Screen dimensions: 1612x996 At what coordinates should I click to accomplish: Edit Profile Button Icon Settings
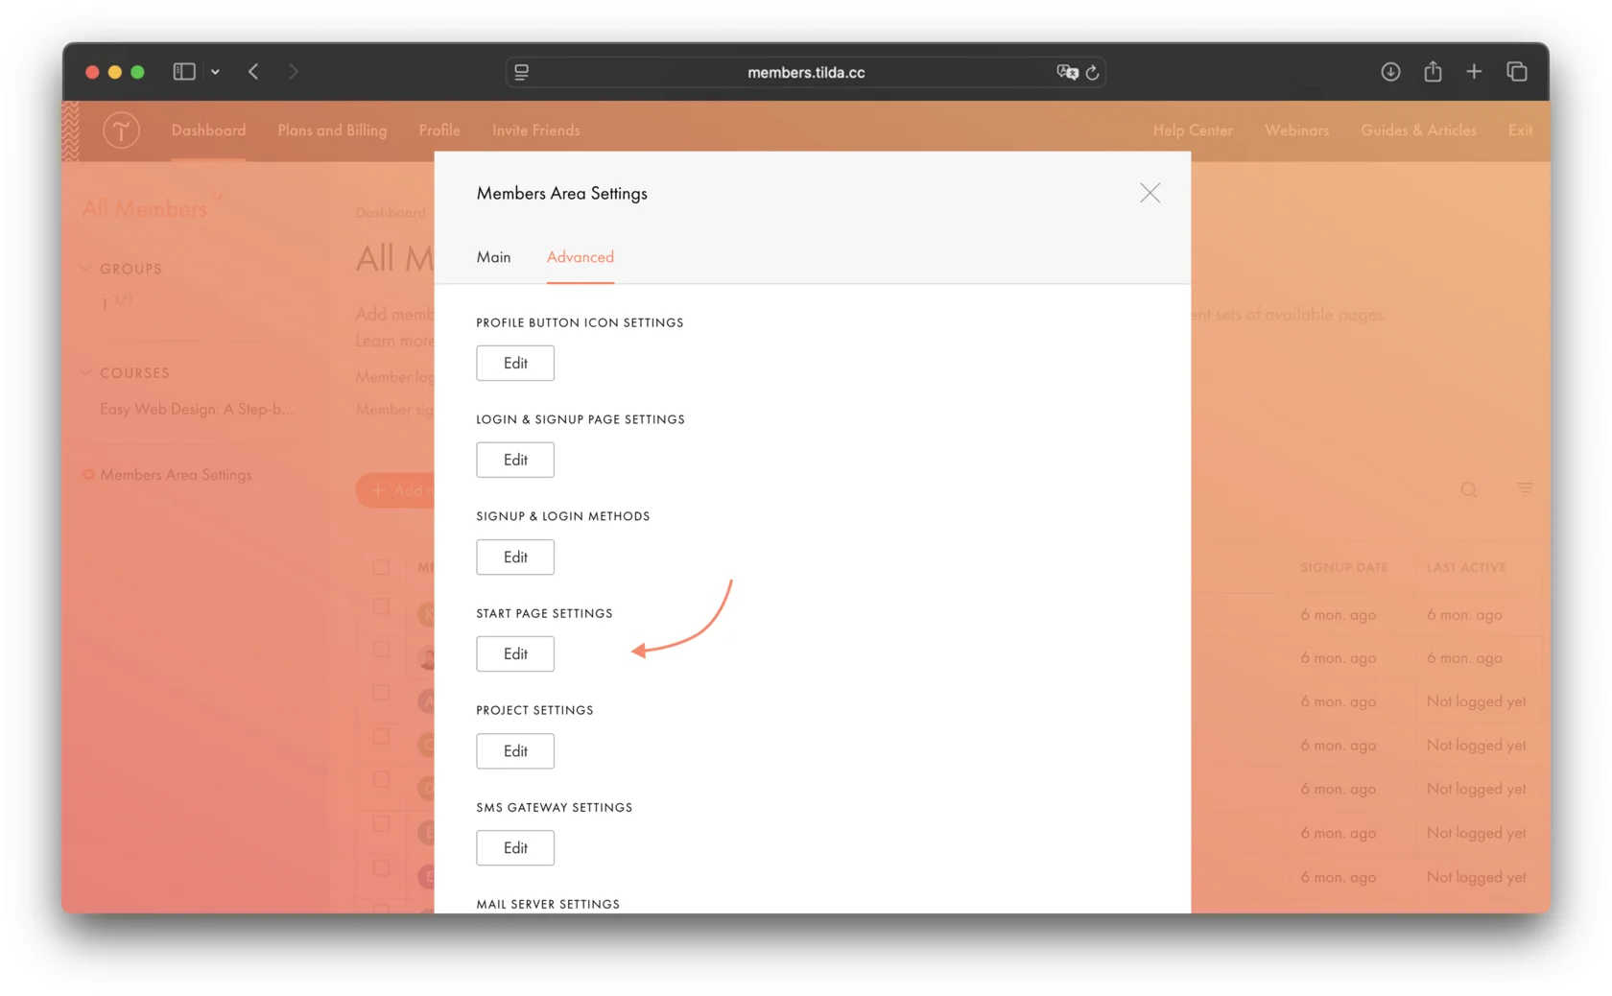pos(515,363)
